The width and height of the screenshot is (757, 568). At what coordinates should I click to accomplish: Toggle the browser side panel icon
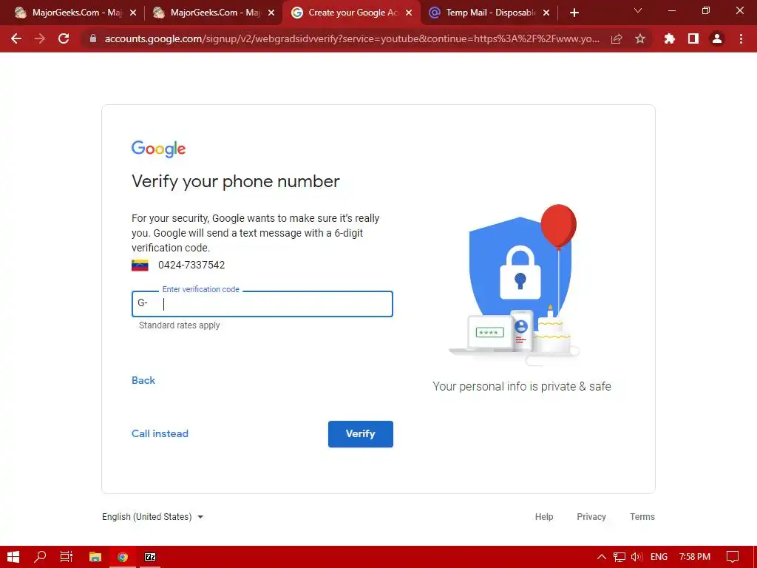[x=693, y=38]
